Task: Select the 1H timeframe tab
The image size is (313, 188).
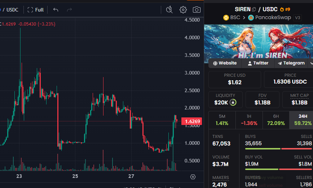Action: [249, 120]
